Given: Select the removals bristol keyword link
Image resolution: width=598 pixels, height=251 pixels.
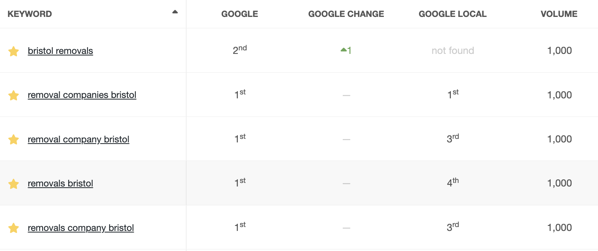Looking at the screenshot, I should pyautogui.click(x=60, y=183).
